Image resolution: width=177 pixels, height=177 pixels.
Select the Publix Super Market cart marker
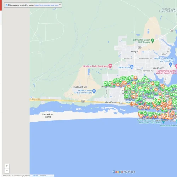pyautogui.click(x=170, y=64)
